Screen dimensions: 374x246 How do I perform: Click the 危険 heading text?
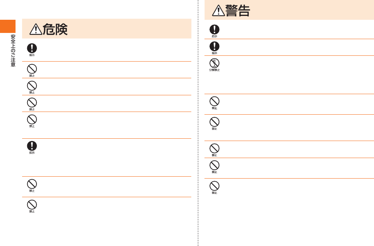tap(55, 29)
